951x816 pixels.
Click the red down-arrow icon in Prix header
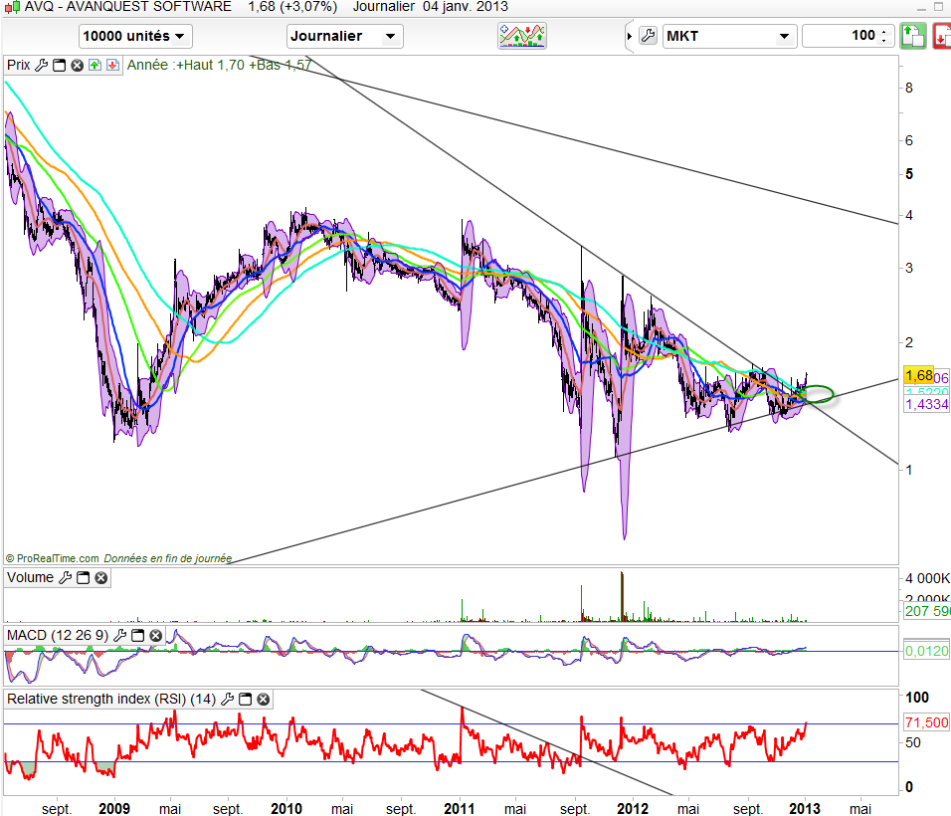111,65
